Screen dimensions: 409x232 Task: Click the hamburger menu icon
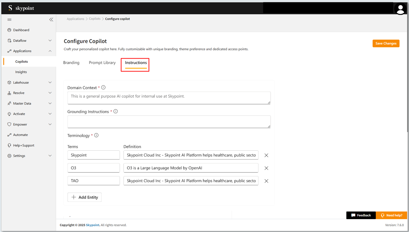point(9,20)
